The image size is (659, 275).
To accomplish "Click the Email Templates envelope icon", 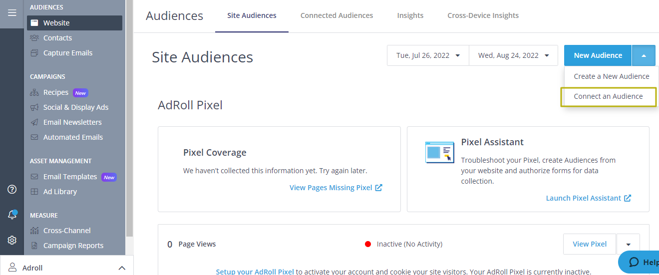I will (x=34, y=177).
